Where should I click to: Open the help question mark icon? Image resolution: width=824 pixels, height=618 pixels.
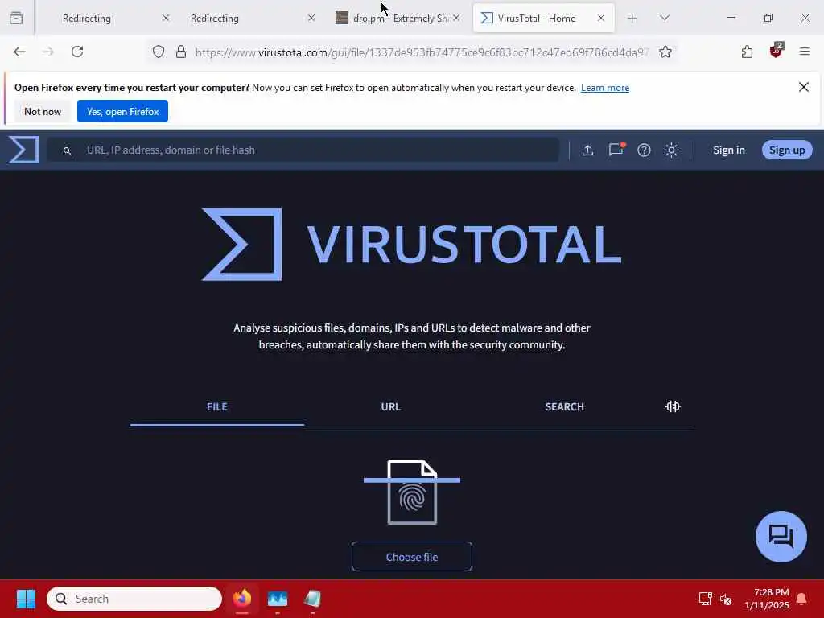pyautogui.click(x=644, y=150)
